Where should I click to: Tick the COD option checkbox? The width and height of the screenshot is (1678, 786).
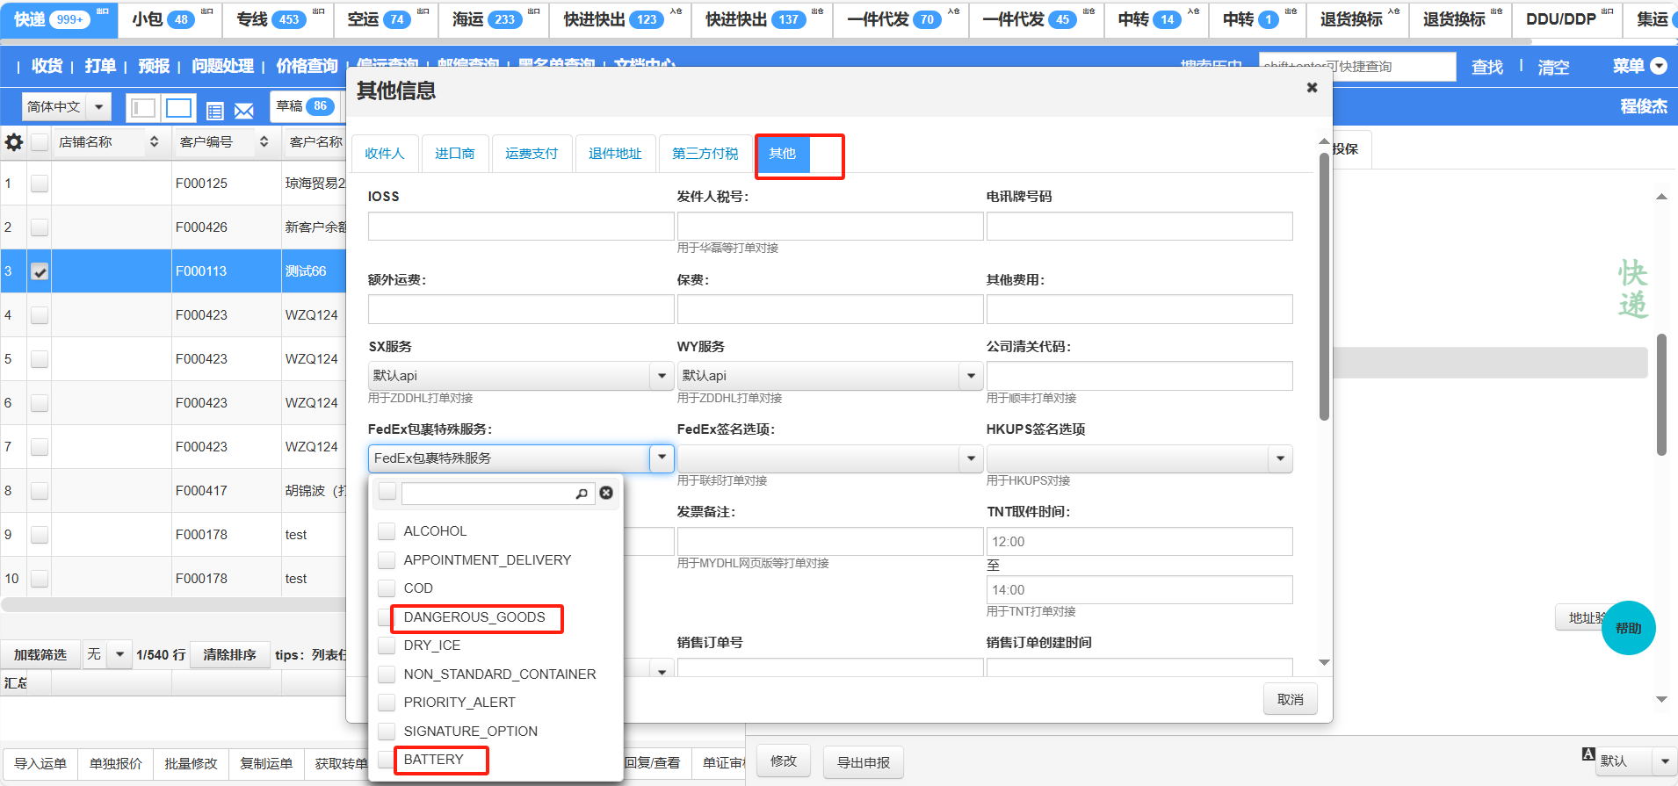(387, 588)
